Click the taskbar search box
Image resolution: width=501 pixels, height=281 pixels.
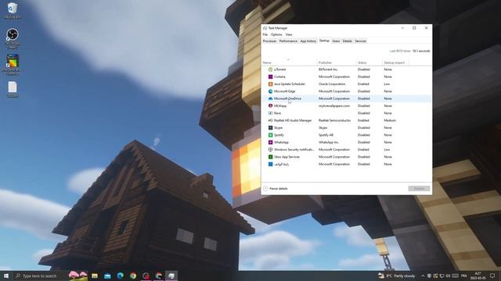(50, 276)
